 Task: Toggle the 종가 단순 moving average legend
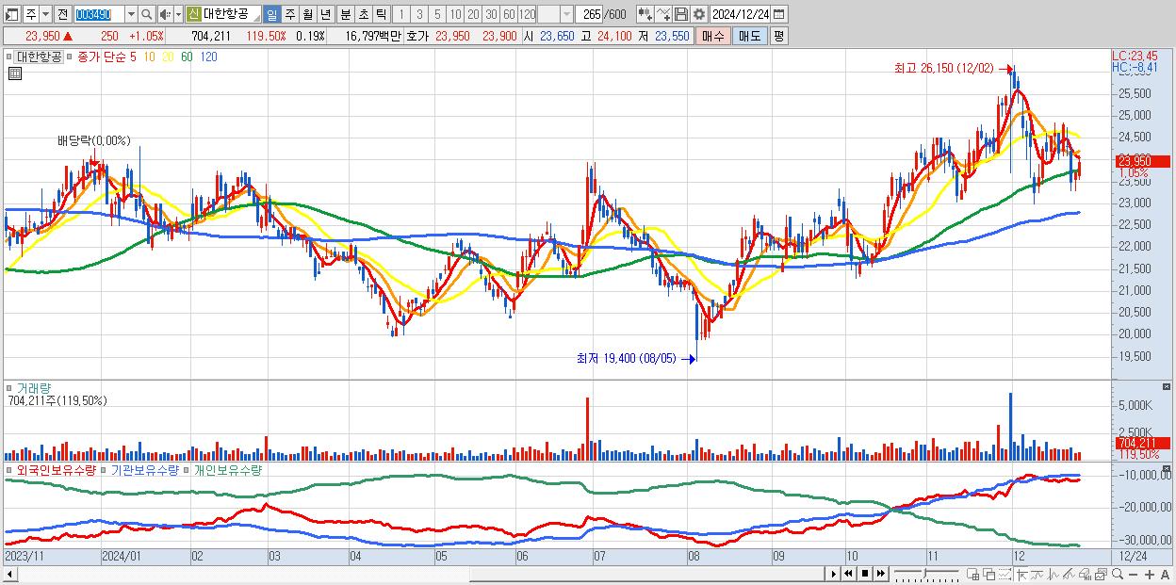point(101,57)
